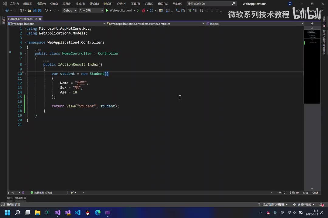Click the browser refresh circular arrow icon
The height and width of the screenshot is (218, 328).
tap(151, 10)
